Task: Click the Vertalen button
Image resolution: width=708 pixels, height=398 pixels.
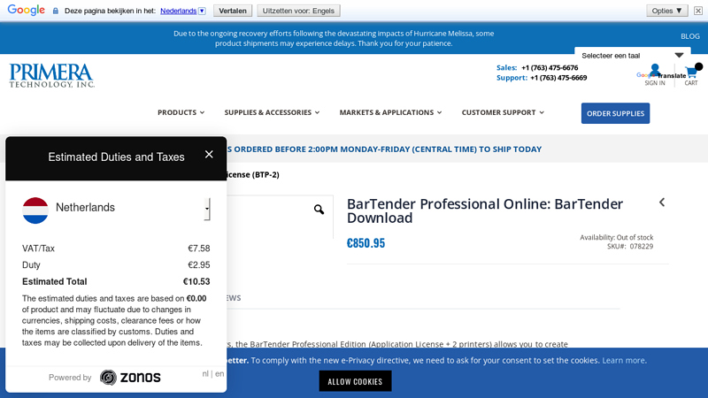Action: coord(233,11)
